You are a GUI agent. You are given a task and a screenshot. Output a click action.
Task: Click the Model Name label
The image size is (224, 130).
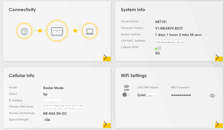(130, 22)
